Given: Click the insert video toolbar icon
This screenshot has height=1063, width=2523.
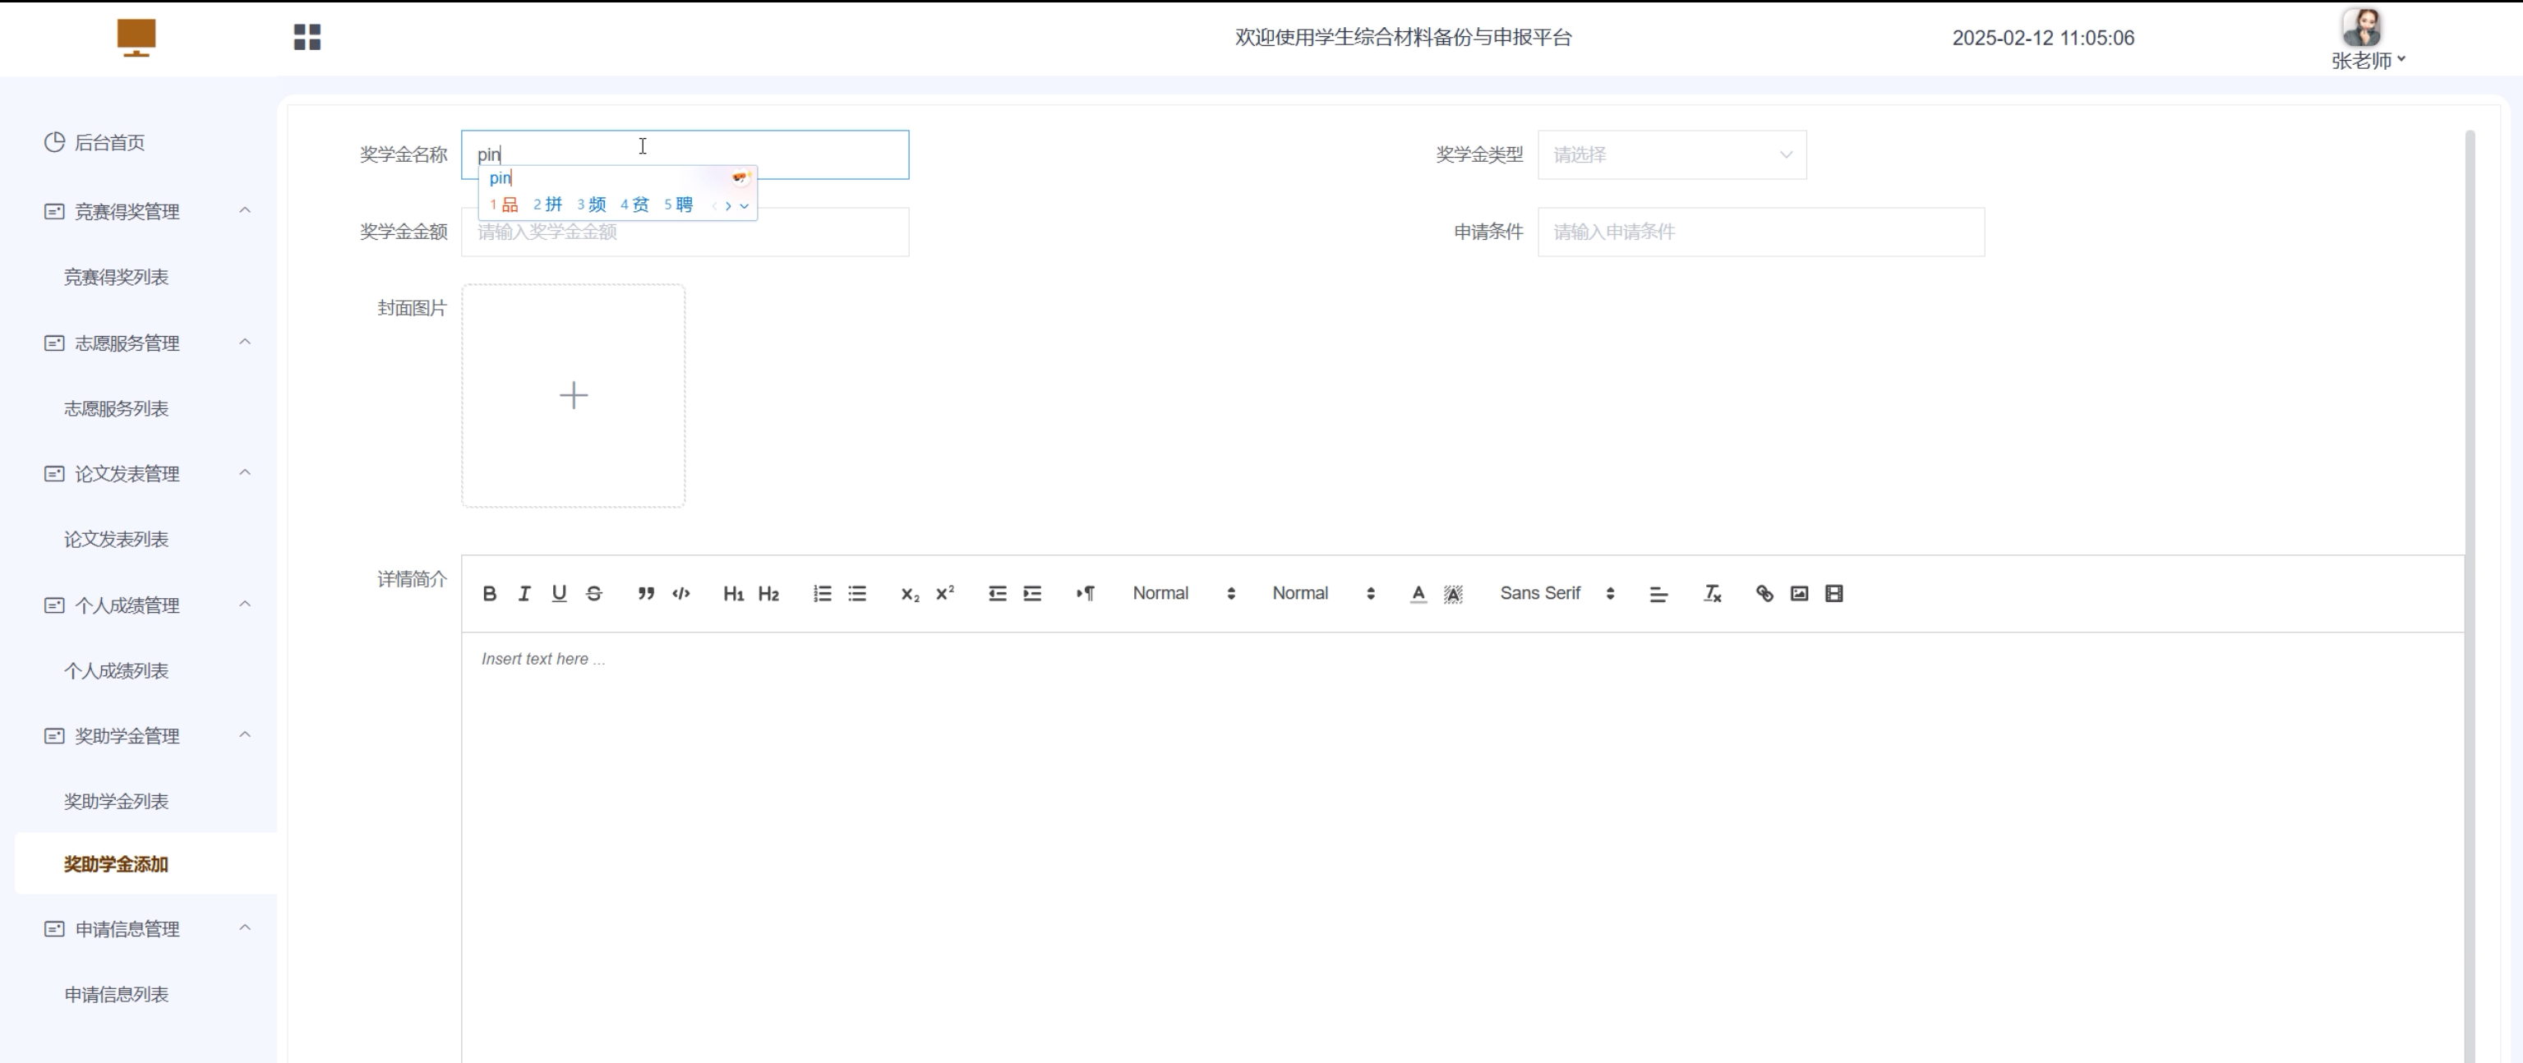Looking at the screenshot, I should pyautogui.click(x=1833, y=593).
